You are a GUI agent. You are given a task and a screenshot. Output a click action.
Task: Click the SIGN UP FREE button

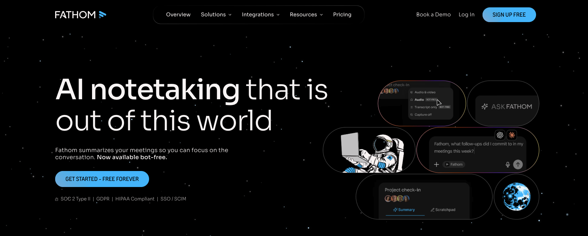509,15
